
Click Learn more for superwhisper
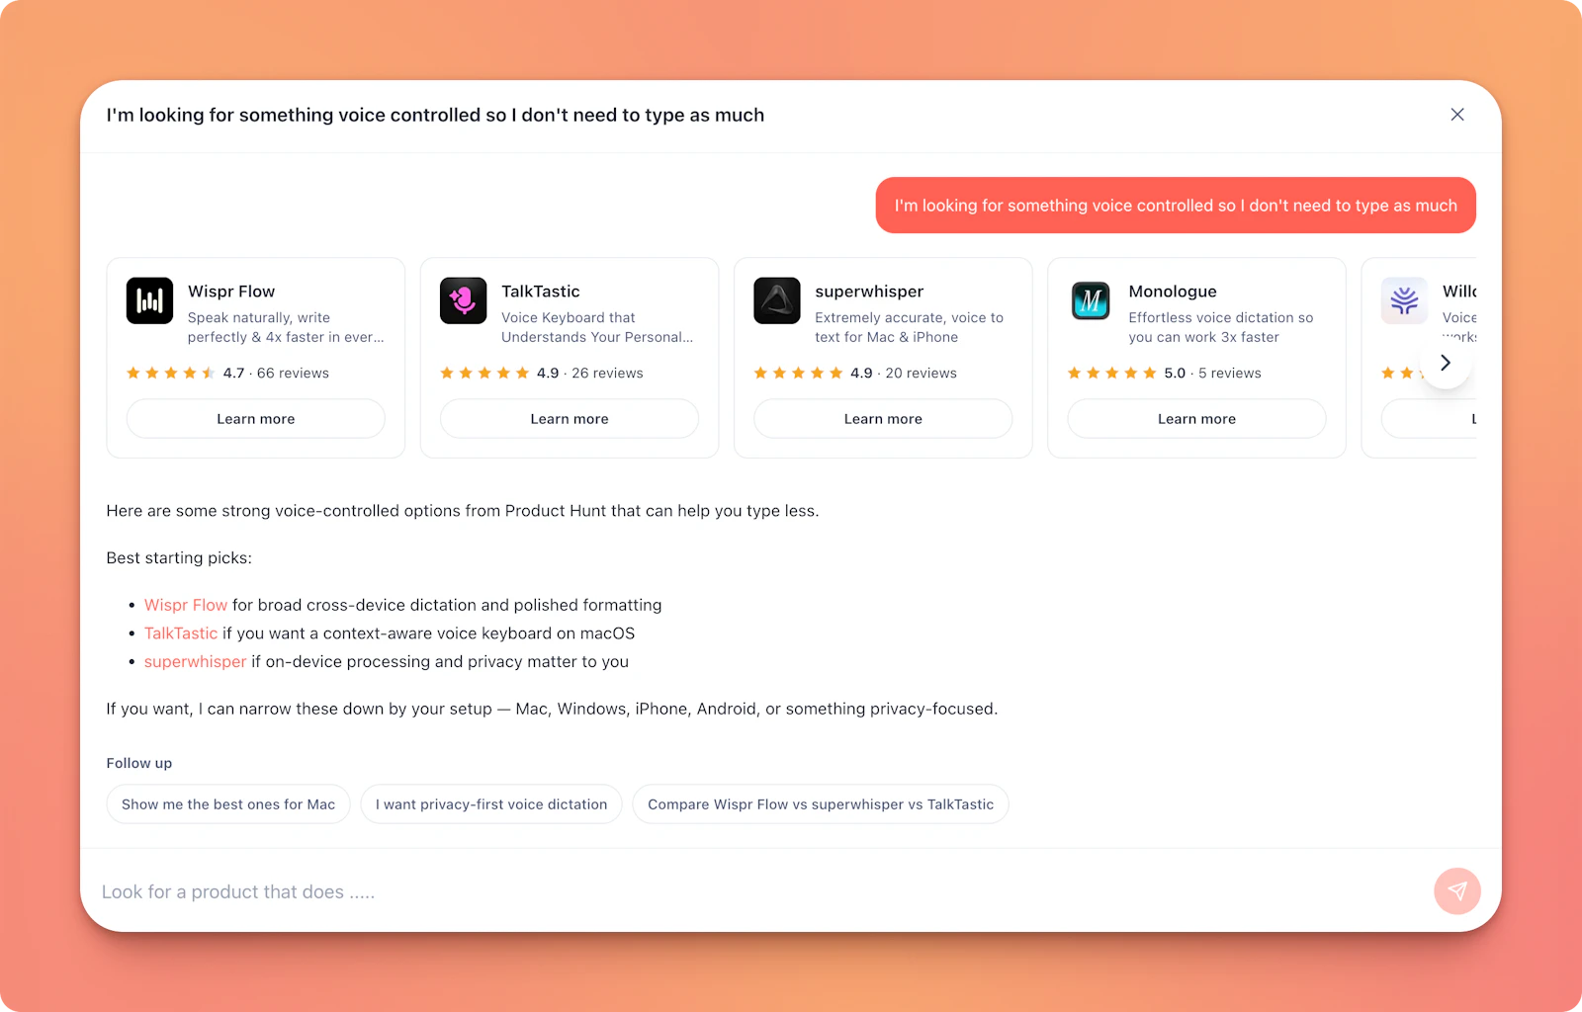click(882, 418)
